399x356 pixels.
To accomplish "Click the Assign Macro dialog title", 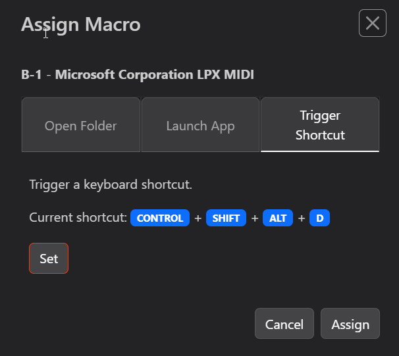I will [x=81, y=25].
